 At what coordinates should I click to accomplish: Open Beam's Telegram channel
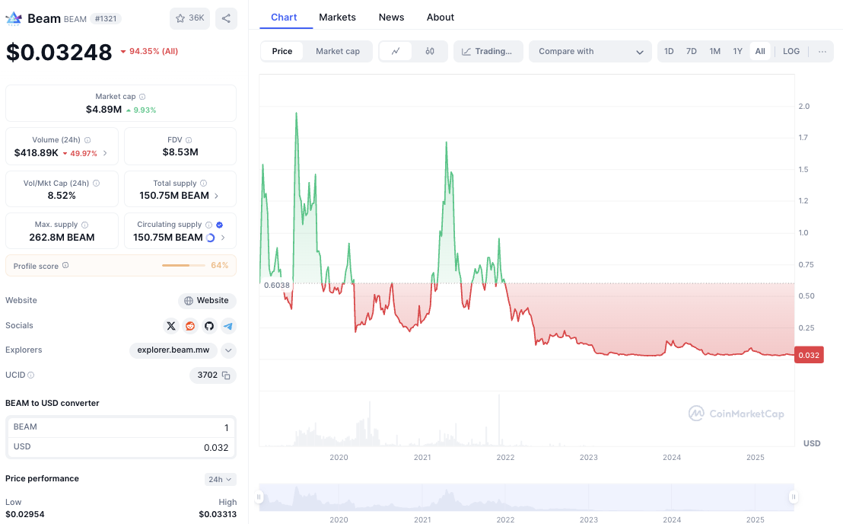(228, 326)
